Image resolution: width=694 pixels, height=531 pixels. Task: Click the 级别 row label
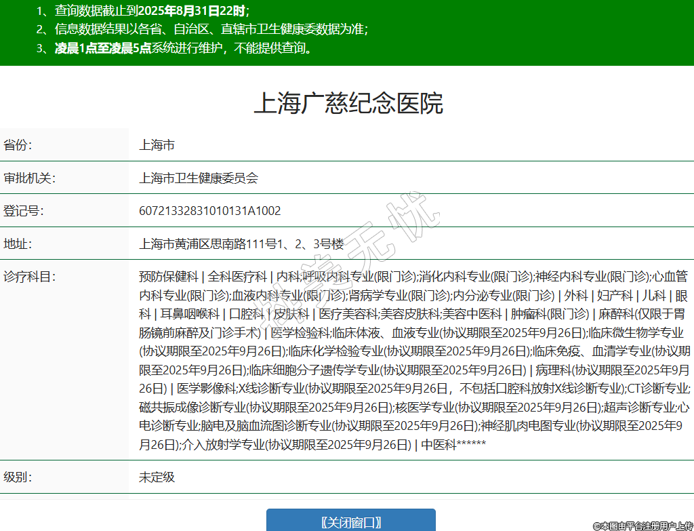click(x=18, y=477)
